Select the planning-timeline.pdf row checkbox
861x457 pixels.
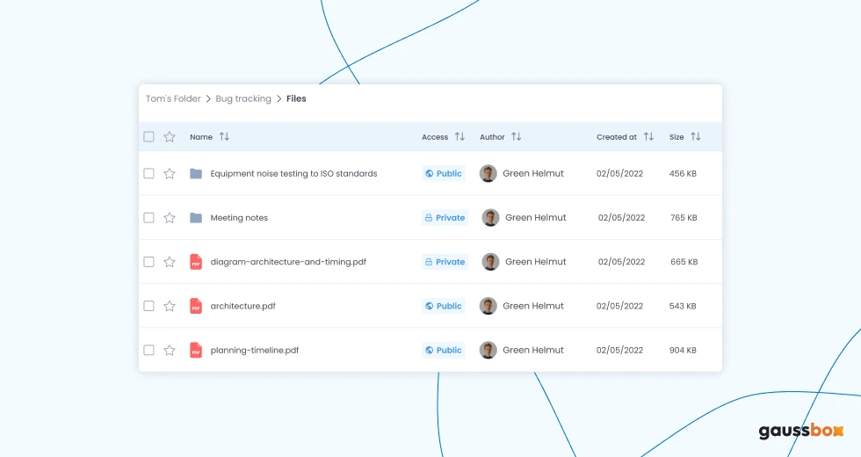click(x=148, y=350)
